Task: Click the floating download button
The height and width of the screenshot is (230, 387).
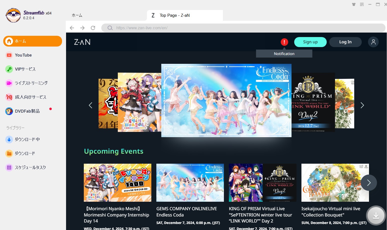Action: (376, 215)
